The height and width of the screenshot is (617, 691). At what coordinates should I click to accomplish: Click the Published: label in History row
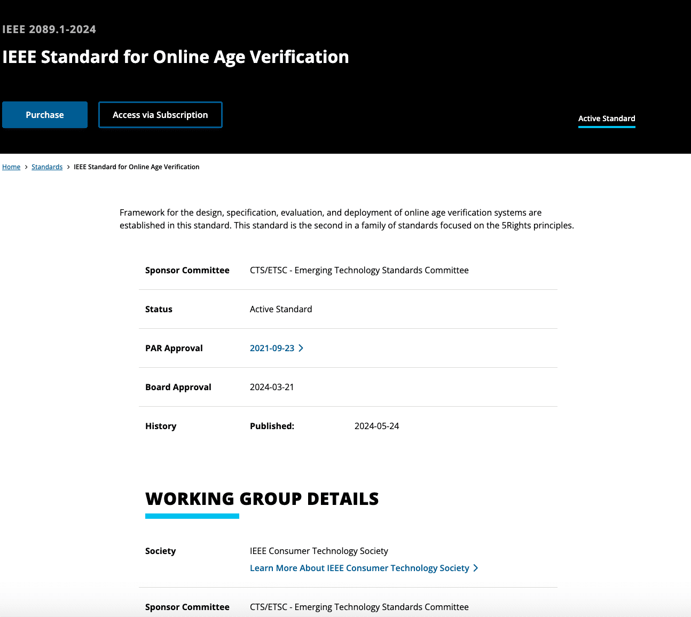click(x=272, y=426)
